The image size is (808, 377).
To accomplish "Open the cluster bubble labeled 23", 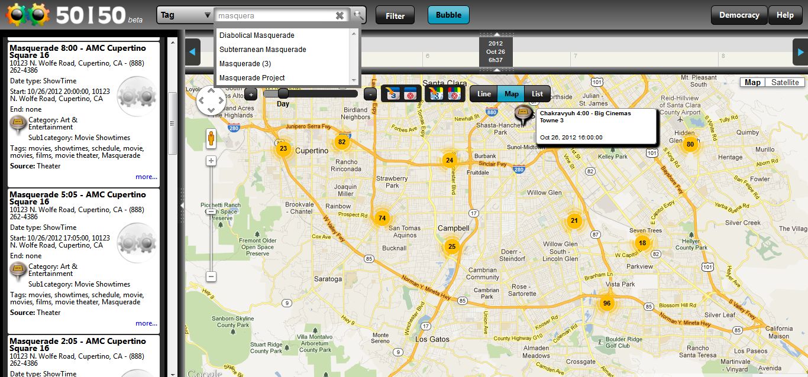I will (x=283, y=148).
